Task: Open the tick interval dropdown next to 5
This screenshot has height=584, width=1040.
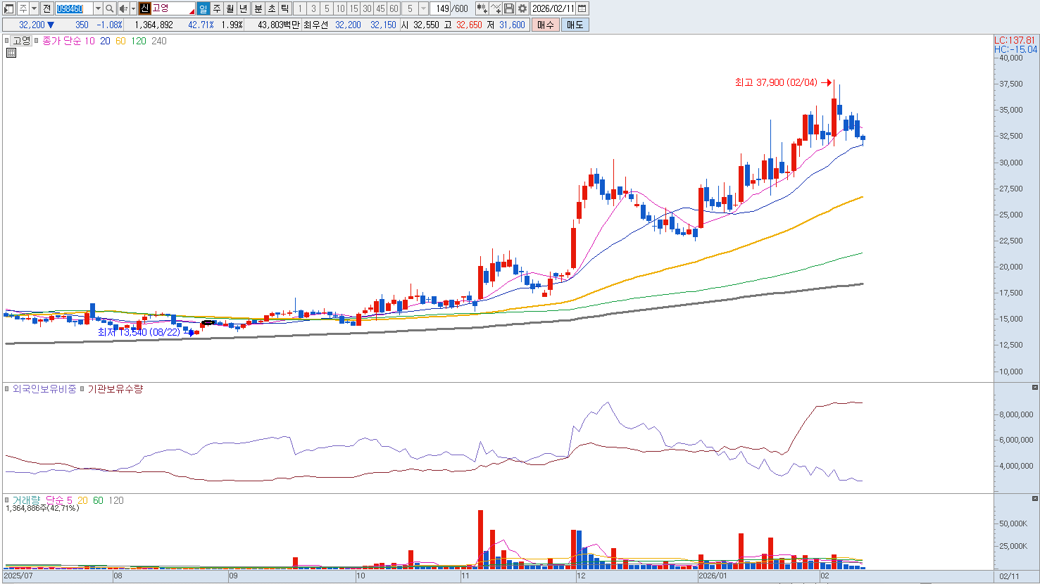Action: point(423,8)
